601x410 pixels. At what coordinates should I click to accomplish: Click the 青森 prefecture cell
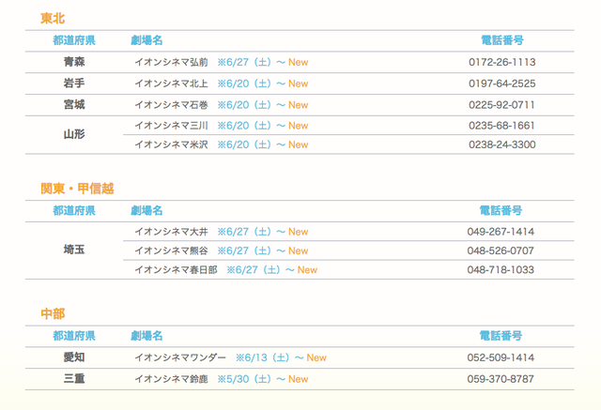[x=74, y=62]
